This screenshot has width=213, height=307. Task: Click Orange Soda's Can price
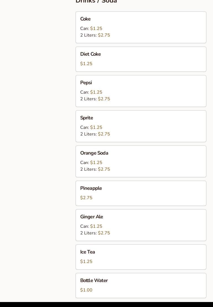[96, 163]
